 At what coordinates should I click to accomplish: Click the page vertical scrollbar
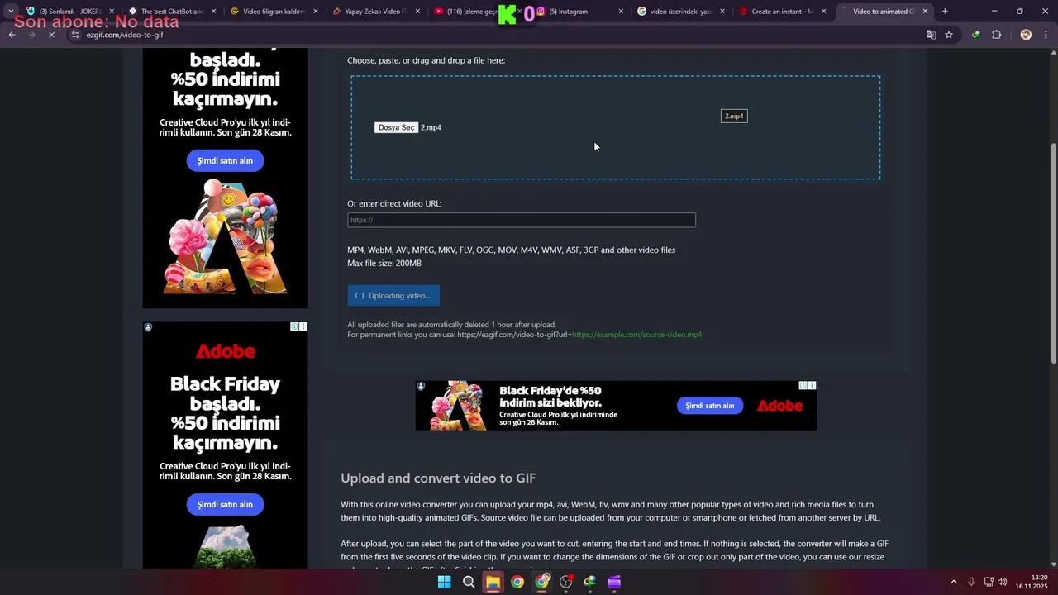pos(1053,253)
